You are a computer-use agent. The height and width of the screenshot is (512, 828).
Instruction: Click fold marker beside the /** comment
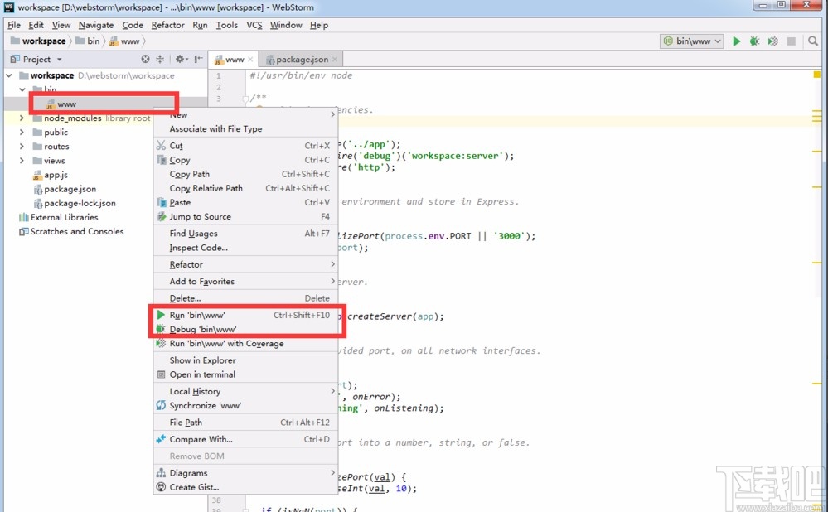245,99
